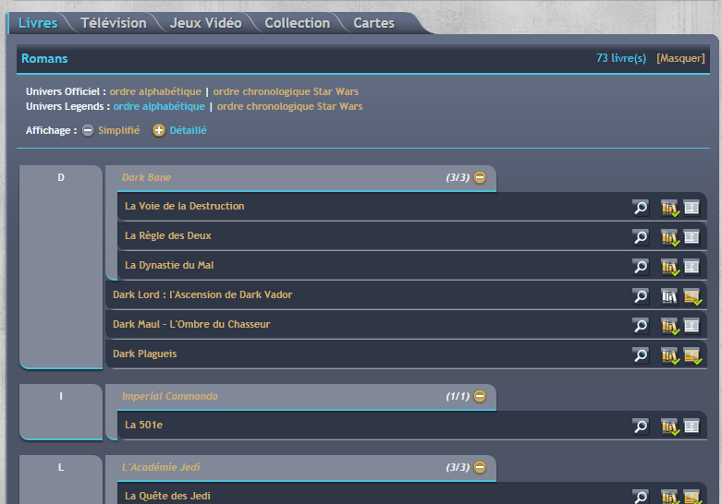Toggle read-book icon for La Quête des Jedi
The image size is (722, 504).
tap(692, 497)
